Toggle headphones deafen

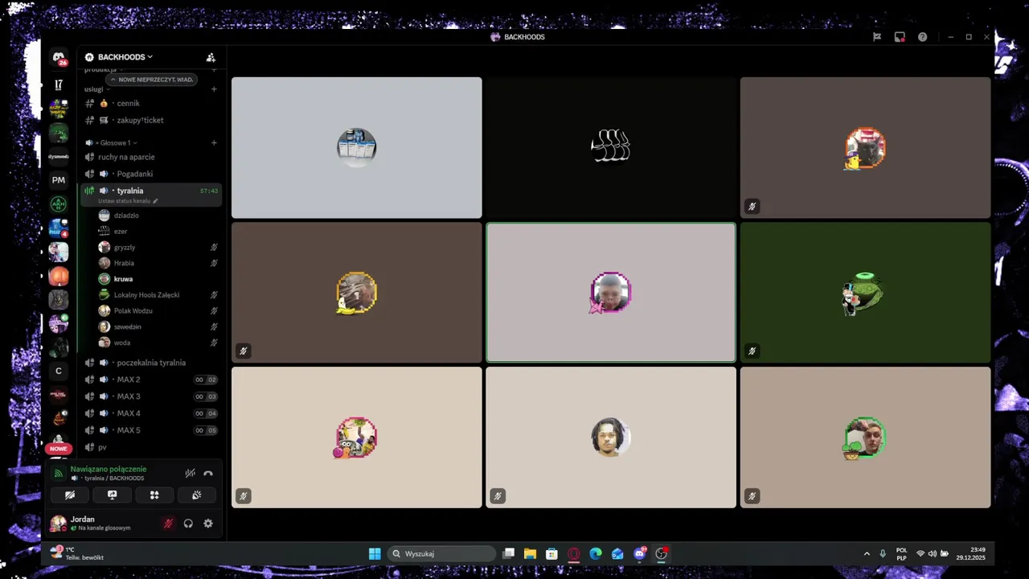pyautogui.click(x=188, y=524)
